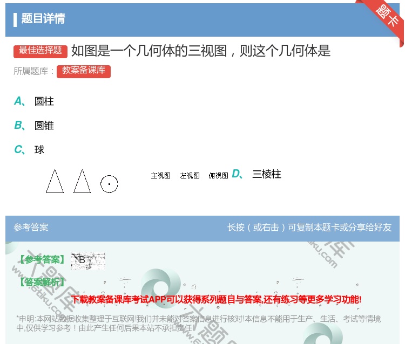Click the 长按（或右击）可复制本题卡 hint text
Screen dimensions: 405x344
309,228
